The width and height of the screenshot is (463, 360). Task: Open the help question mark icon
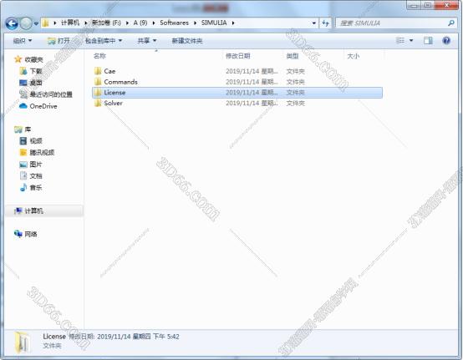point(446,40)
